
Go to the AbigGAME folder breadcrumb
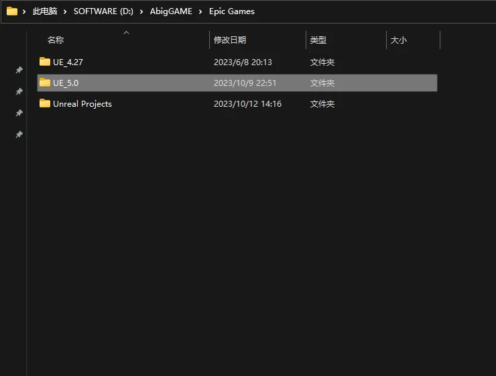(x=171, y=11)
